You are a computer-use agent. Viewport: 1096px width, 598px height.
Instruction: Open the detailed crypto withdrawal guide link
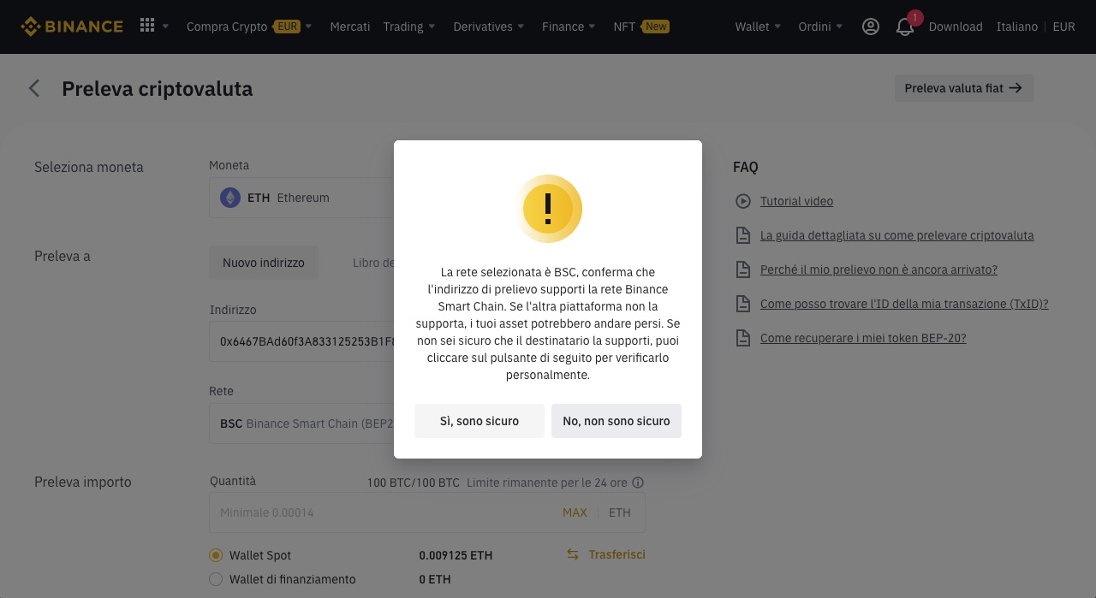897,235
